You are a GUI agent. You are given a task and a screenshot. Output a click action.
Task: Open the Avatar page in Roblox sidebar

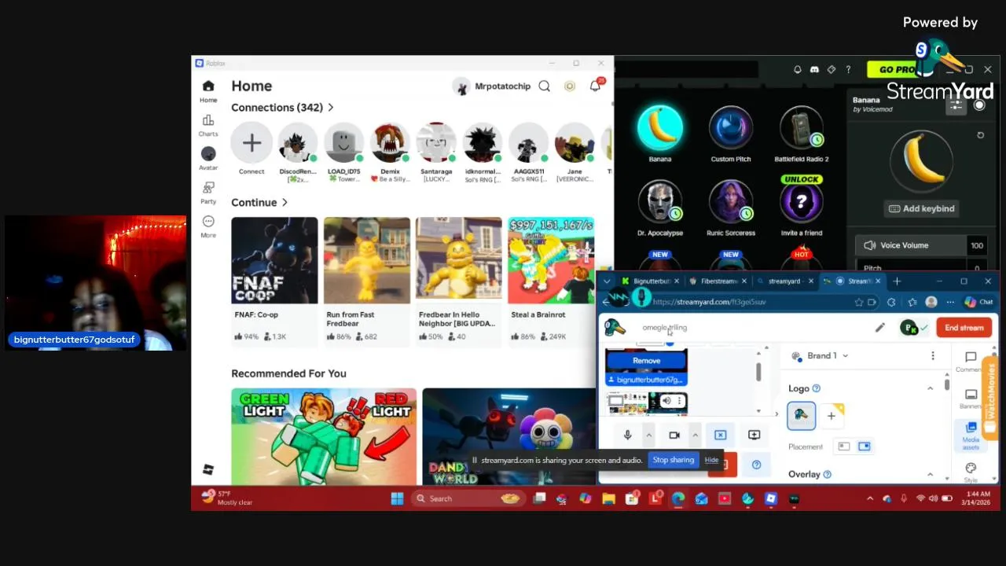pos(208,158)
